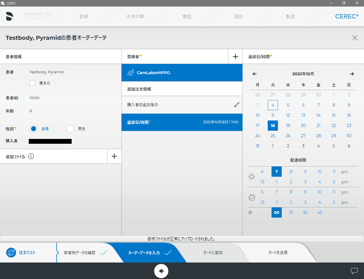Select the 女性 gender radio button
Viewport: 364px width, 279px height.
click(x=34, y=129)
